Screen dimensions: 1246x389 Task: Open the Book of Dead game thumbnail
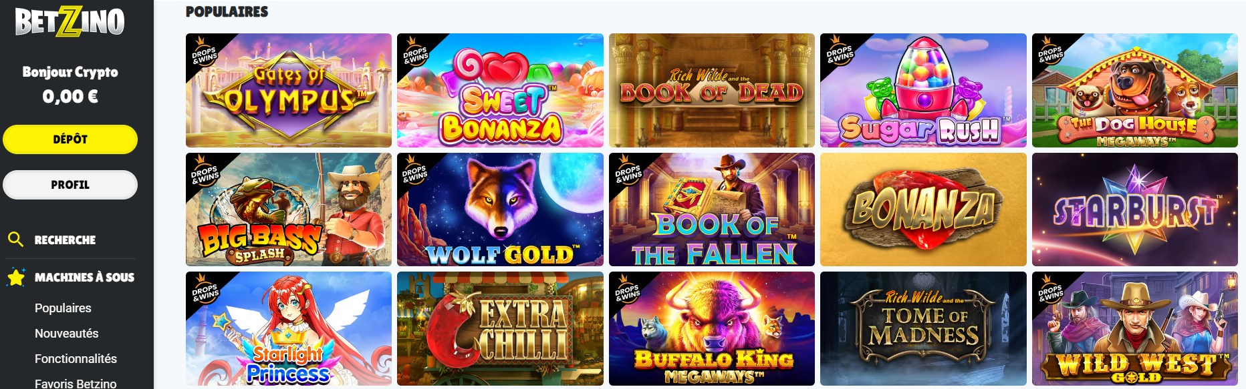(x=712, y=90)
